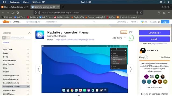The width and height of the screenshot is (172, 96).
Task: Select the Gnome category link
Action: pyautogui.click(x=6, y=42)
